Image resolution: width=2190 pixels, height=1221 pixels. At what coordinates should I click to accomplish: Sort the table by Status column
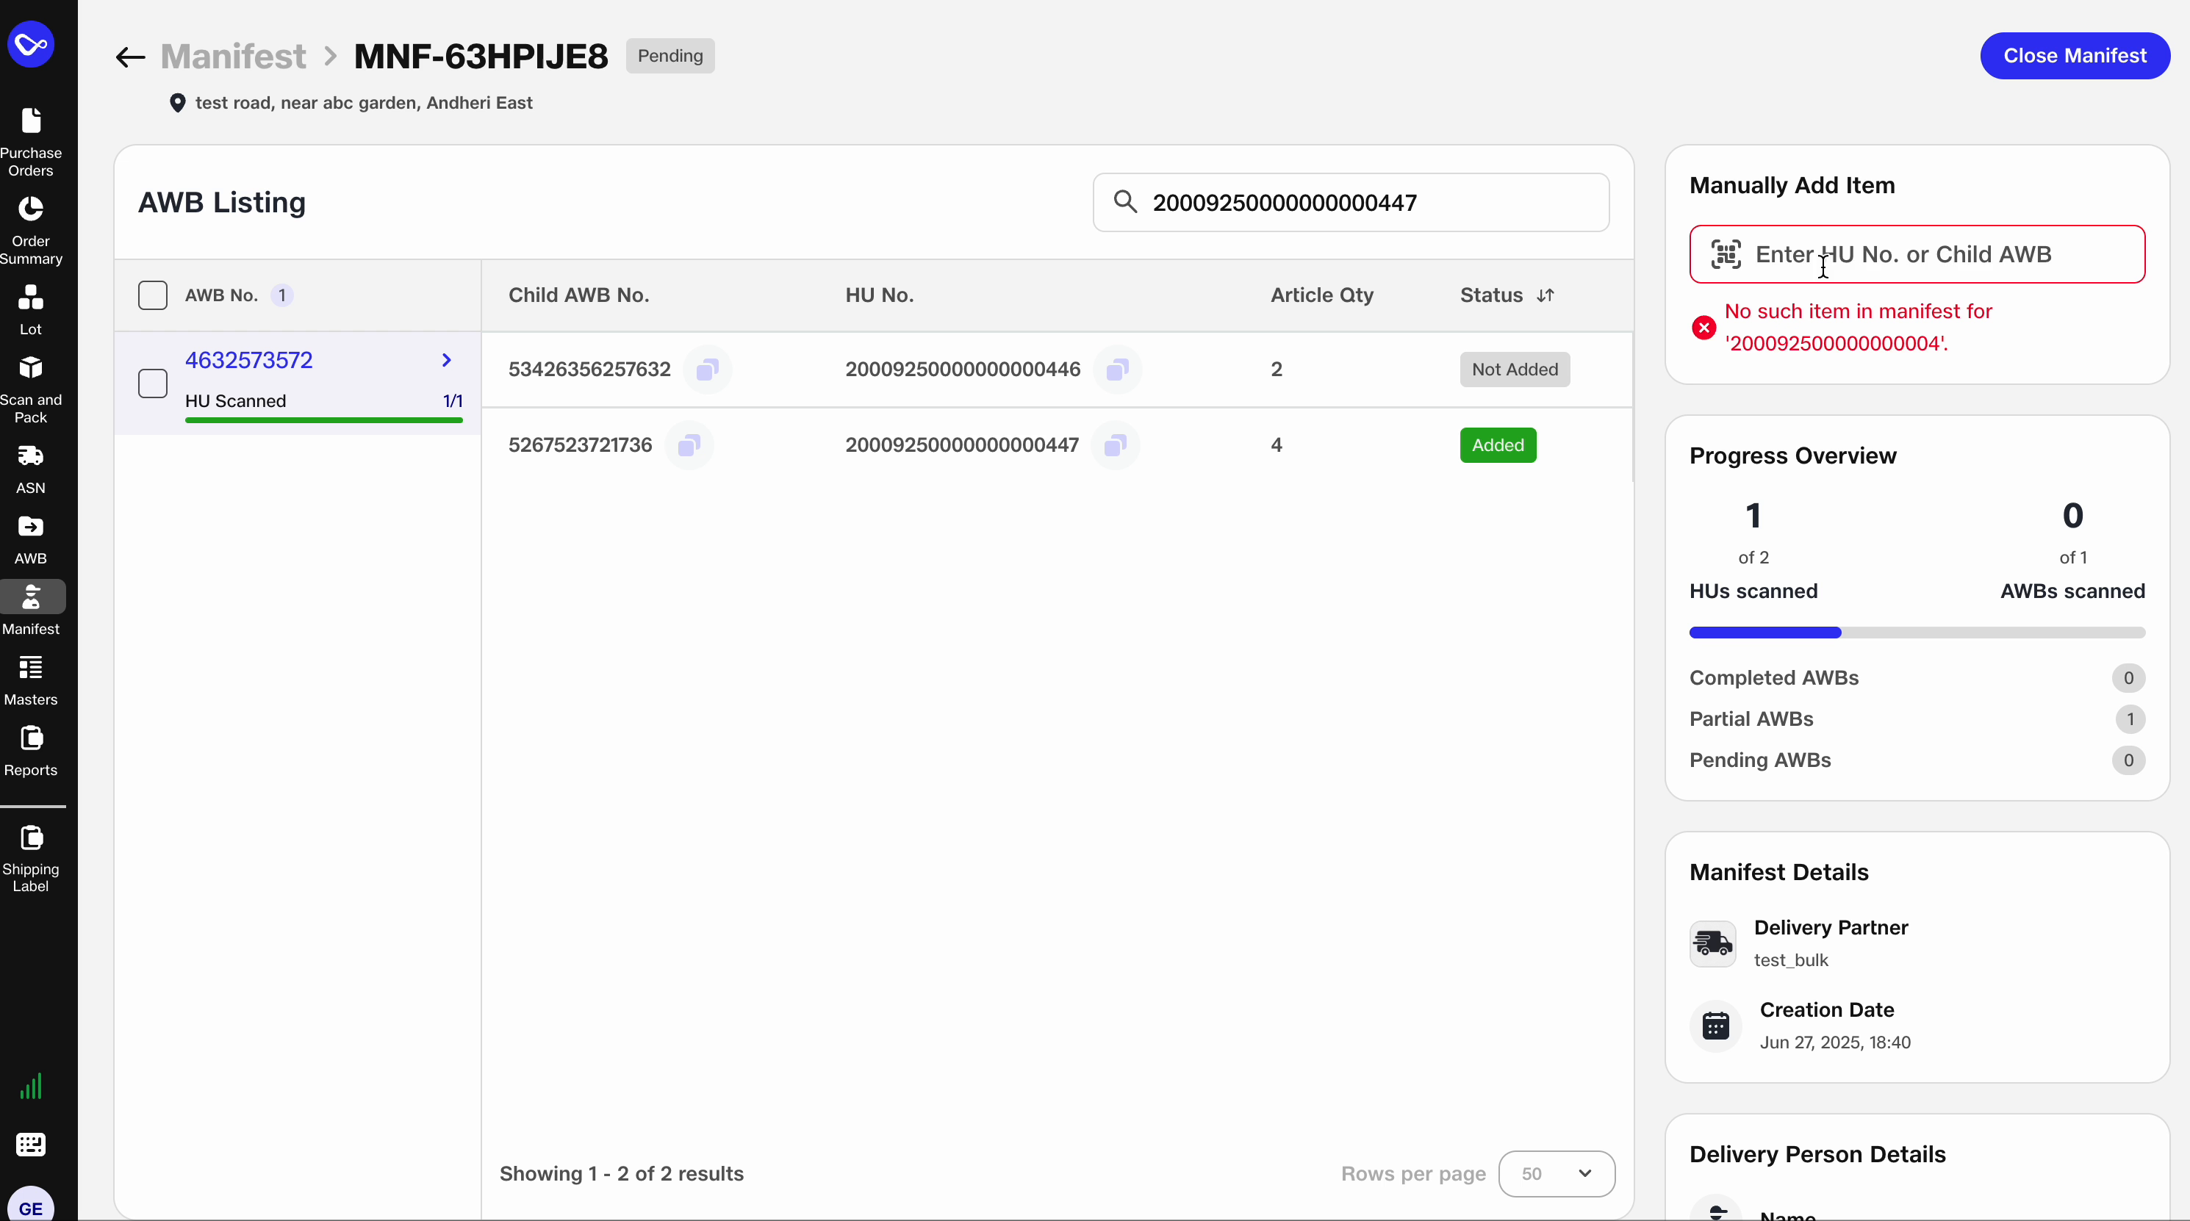tap(1546, 295)
